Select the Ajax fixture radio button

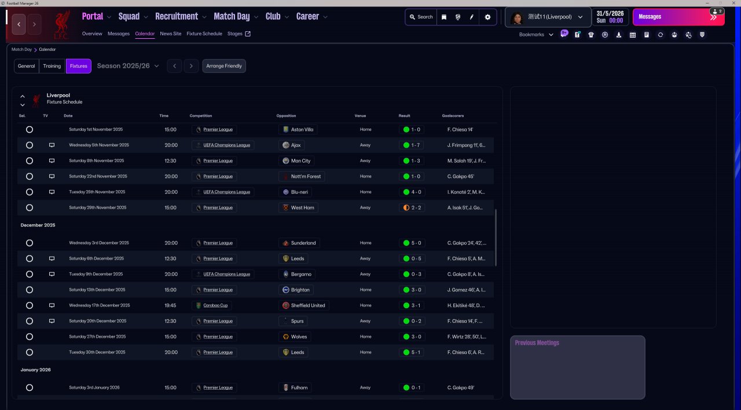pos(30,145)
